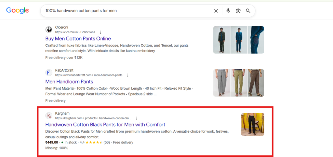Open Ciceroni blue outfit full-length thumbnail
333x157 pixels.
239,40
